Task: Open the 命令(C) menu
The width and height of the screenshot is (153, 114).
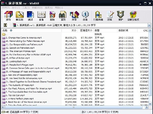Action: (x=16, y=8)
